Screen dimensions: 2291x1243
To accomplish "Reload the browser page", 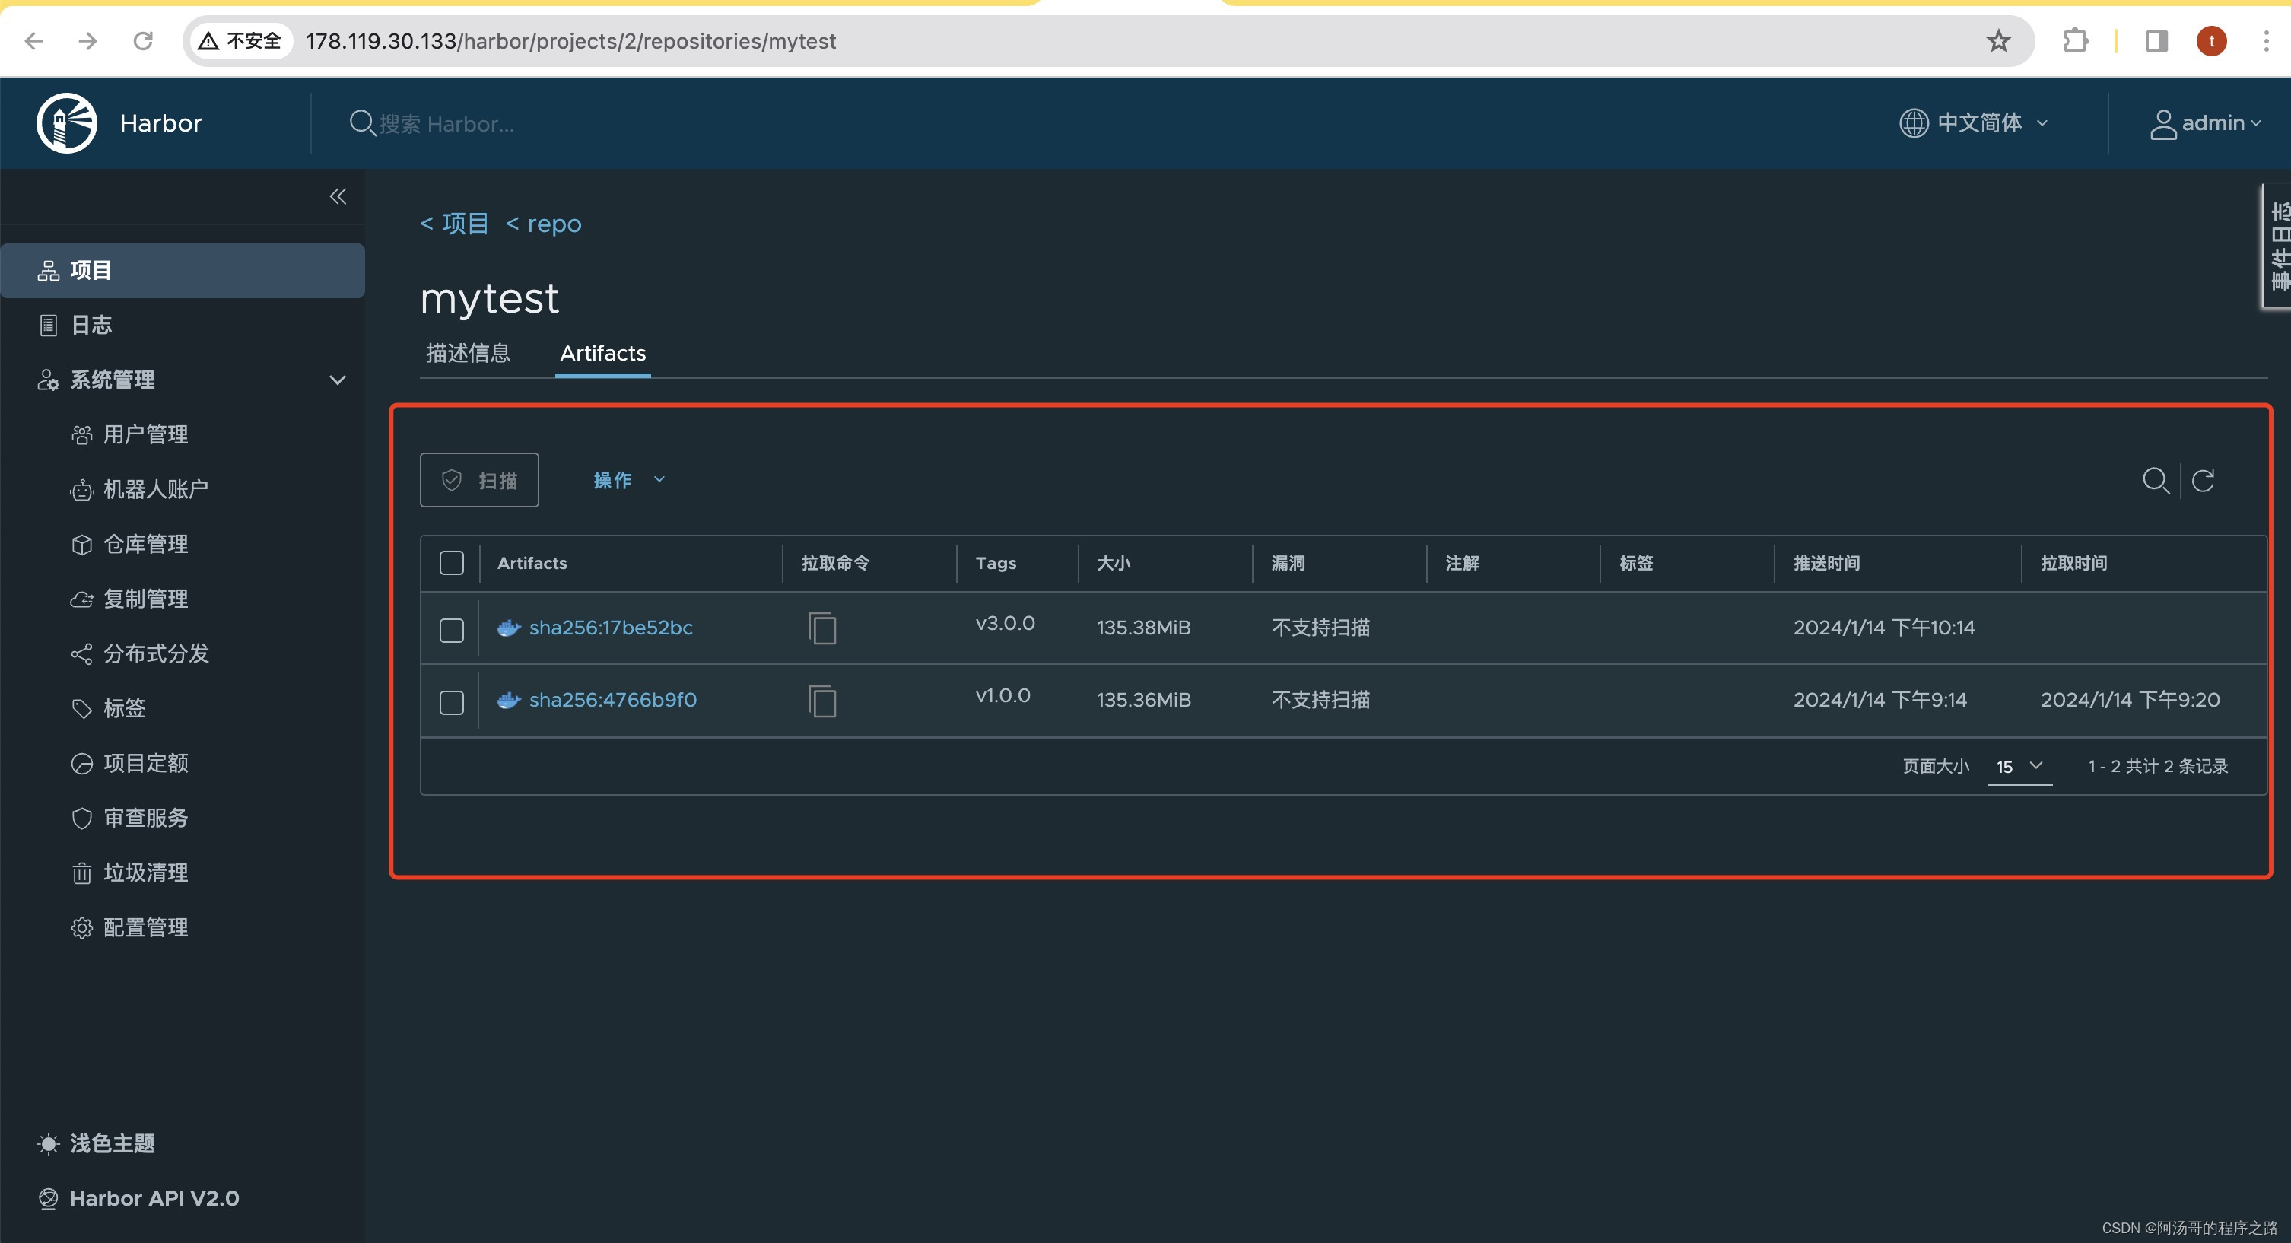I will [142, 41].
